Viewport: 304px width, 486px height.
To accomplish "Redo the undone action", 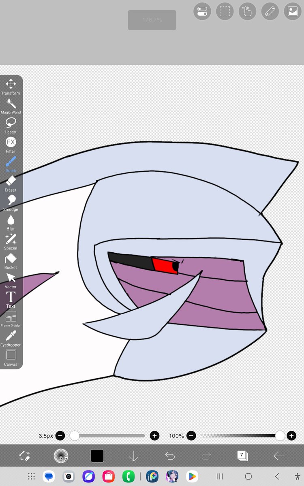I will click(206, 456).
